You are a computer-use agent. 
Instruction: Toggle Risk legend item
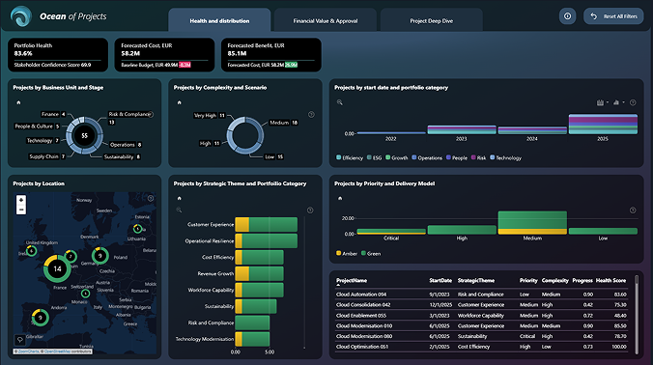coord(478,157)
